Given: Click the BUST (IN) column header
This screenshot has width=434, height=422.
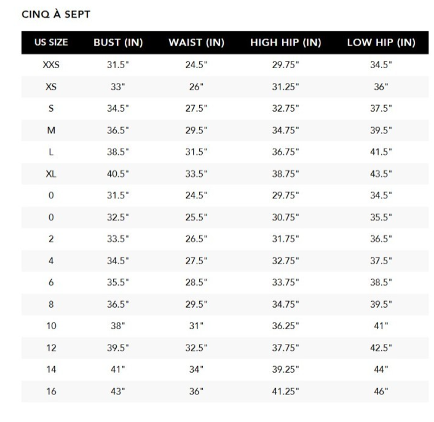Looking at the screenshot, I should 118,43.
